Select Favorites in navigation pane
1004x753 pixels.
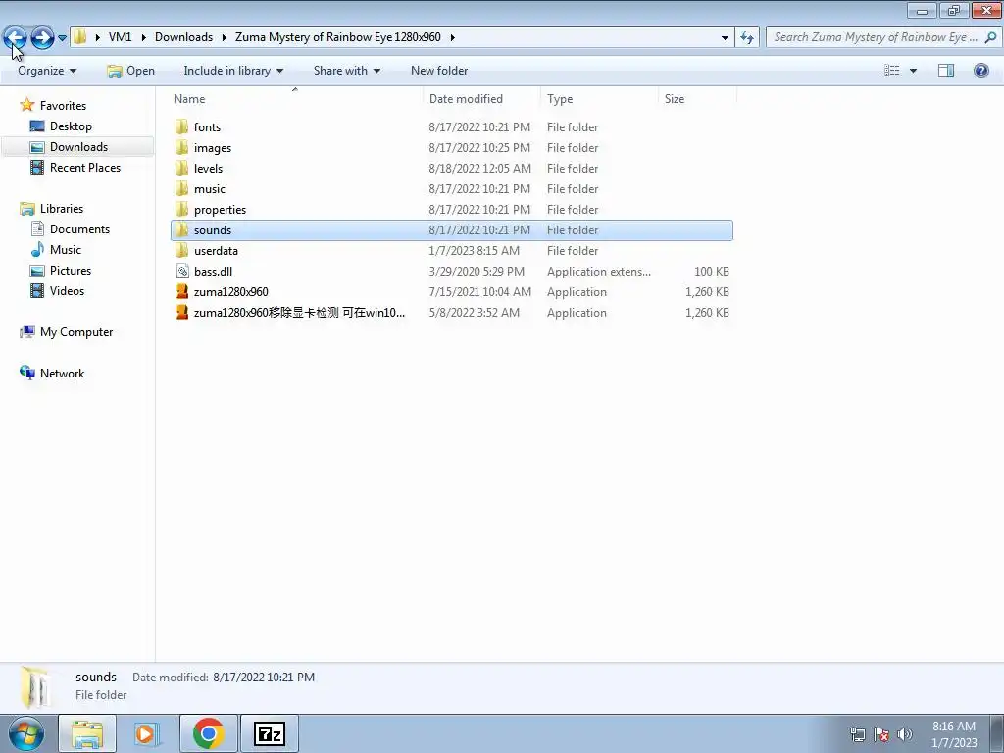63,106
